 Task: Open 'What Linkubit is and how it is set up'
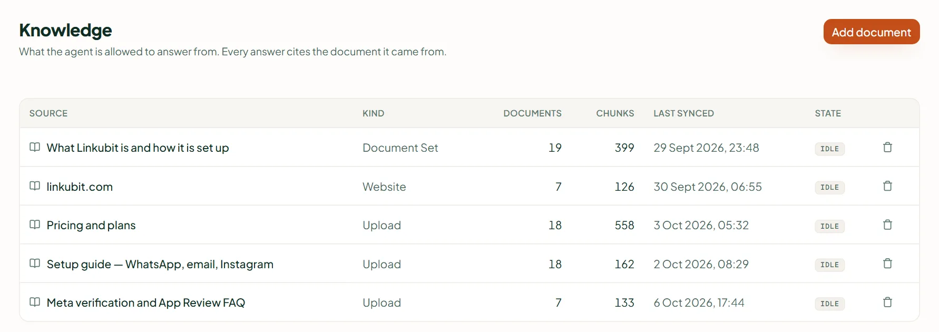138,148
